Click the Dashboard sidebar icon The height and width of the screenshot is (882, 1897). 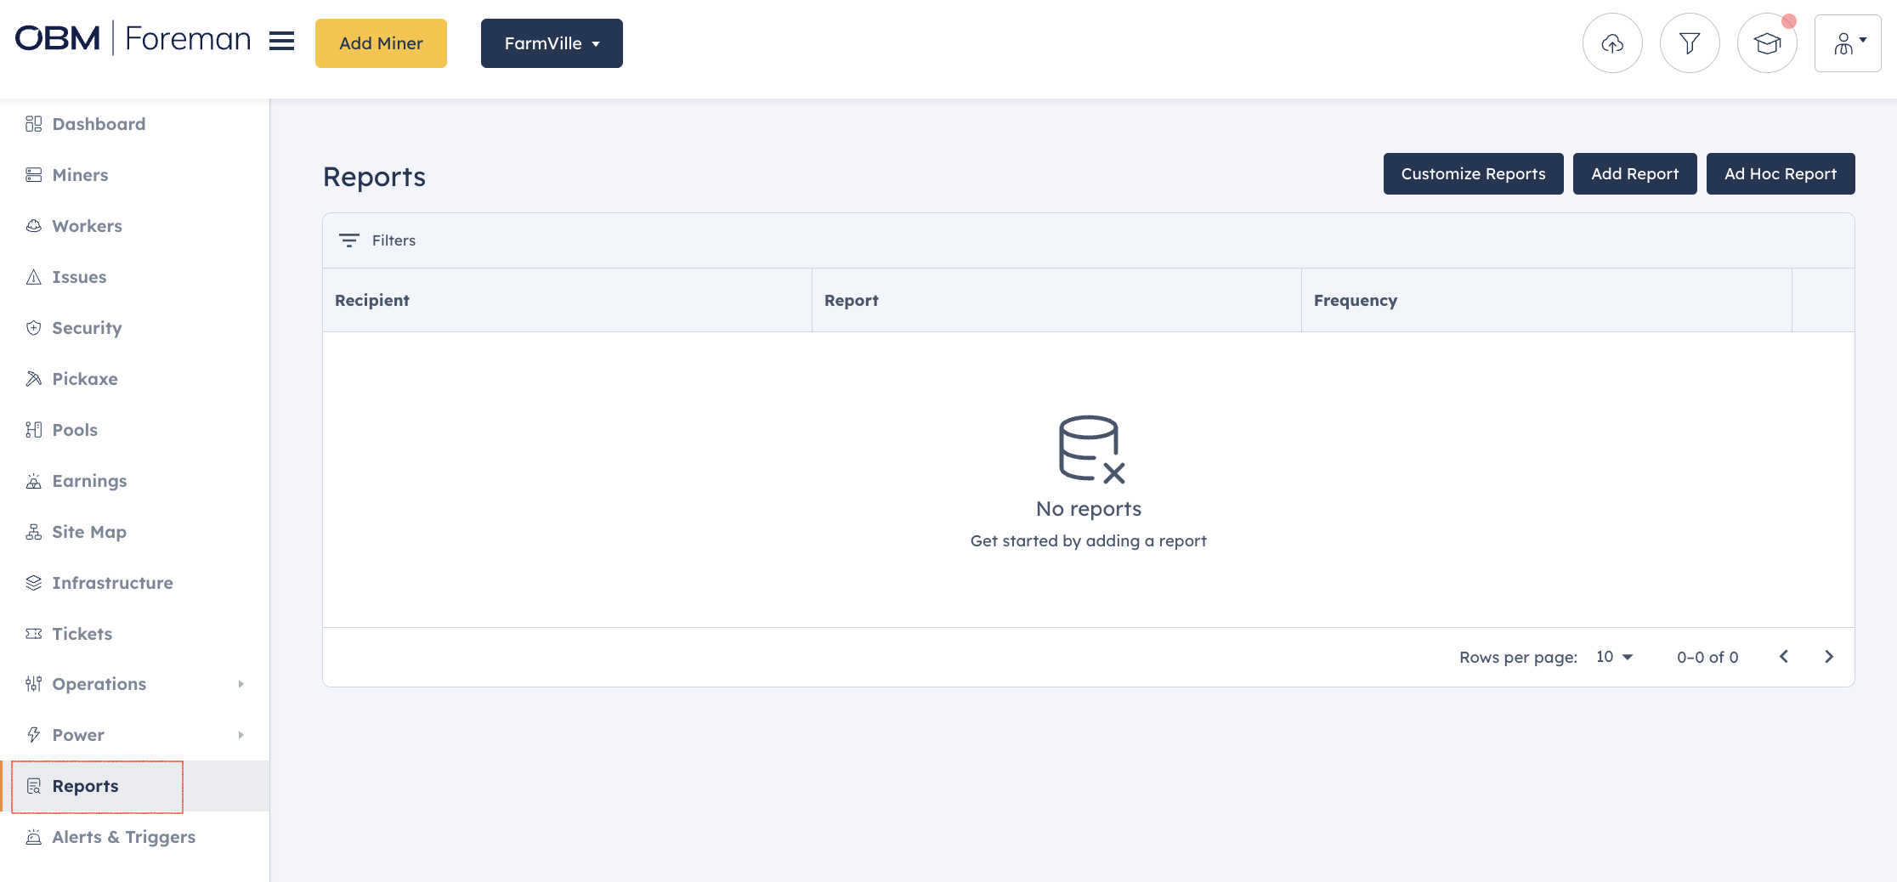34,124
